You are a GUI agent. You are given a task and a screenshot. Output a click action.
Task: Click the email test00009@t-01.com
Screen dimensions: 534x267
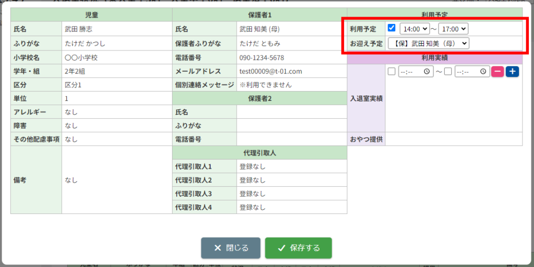click(x=271, y=71)
